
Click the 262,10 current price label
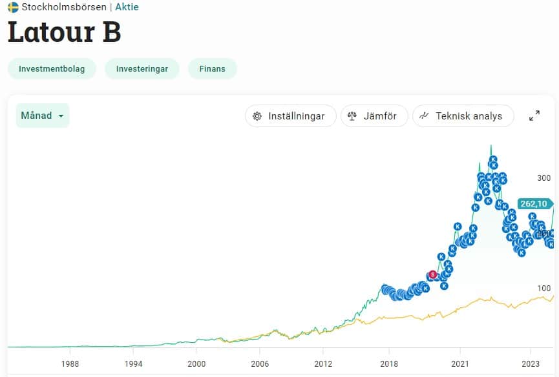point(533,204)
